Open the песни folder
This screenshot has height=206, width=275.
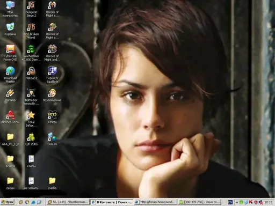pos(10,183)
